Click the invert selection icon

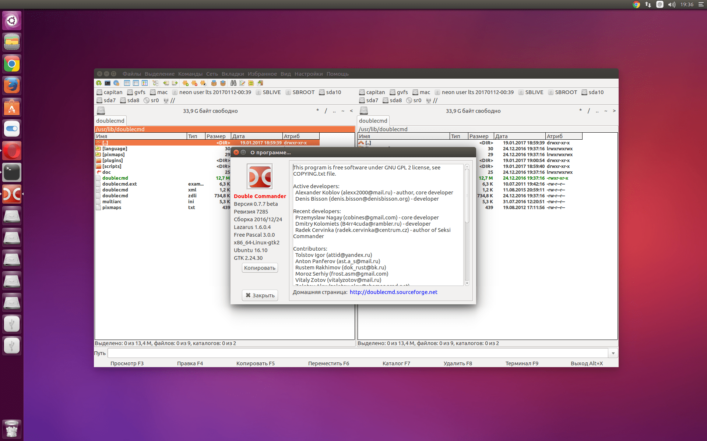(x=203, y=83)
